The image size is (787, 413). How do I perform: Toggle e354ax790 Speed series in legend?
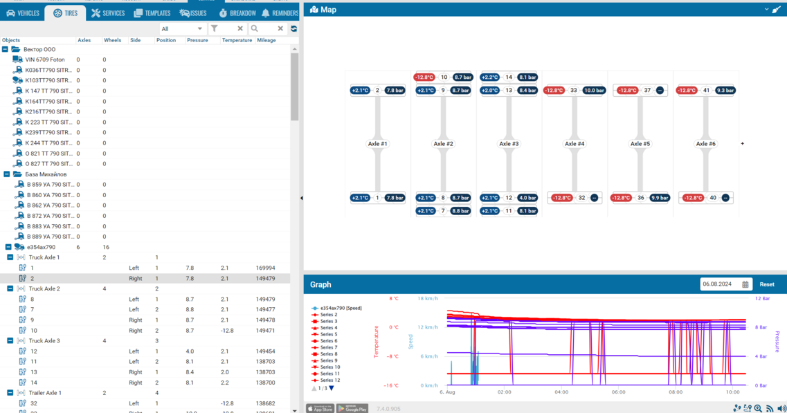[x=341, y=308]
